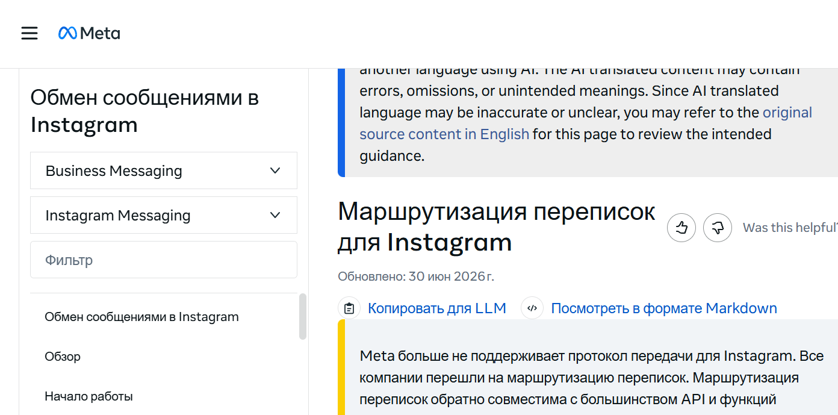Expand the Business Messaging dropdown
This screenshot has height=415, width=838.
point(164,170)
